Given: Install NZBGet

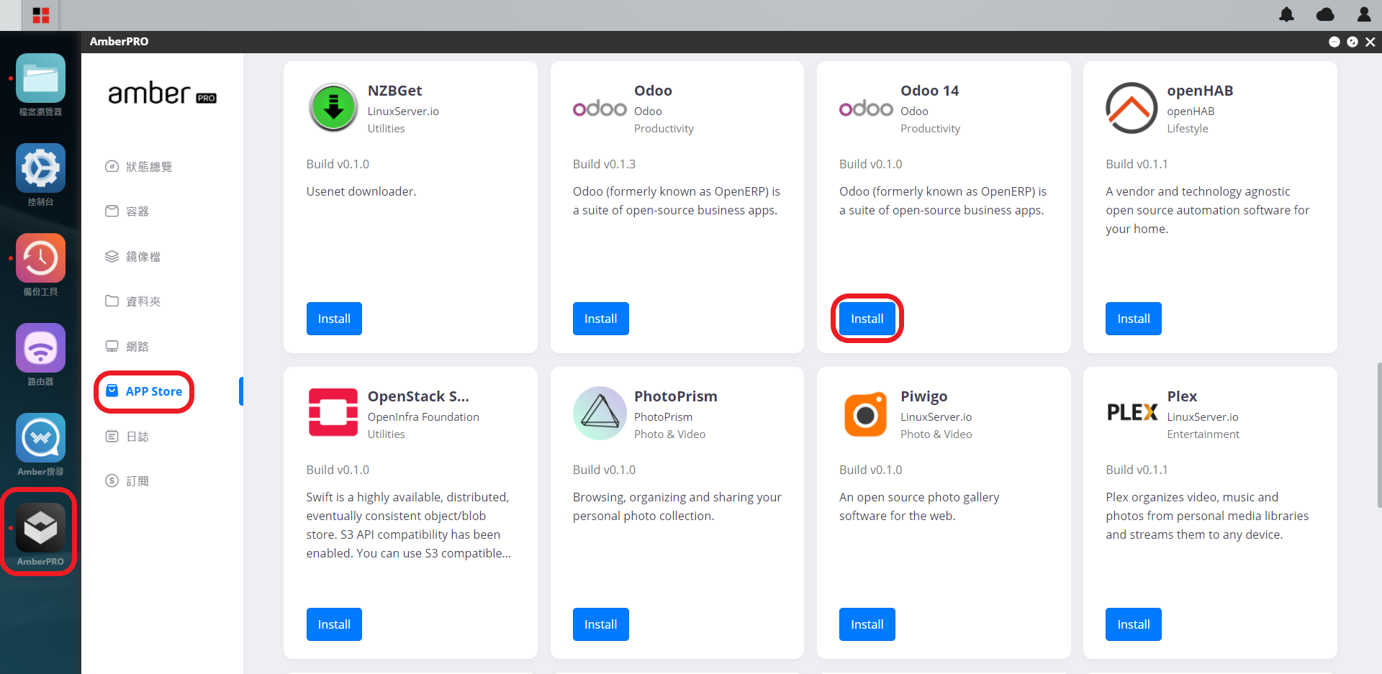Looking at the screenshot, I should (334, 319).
